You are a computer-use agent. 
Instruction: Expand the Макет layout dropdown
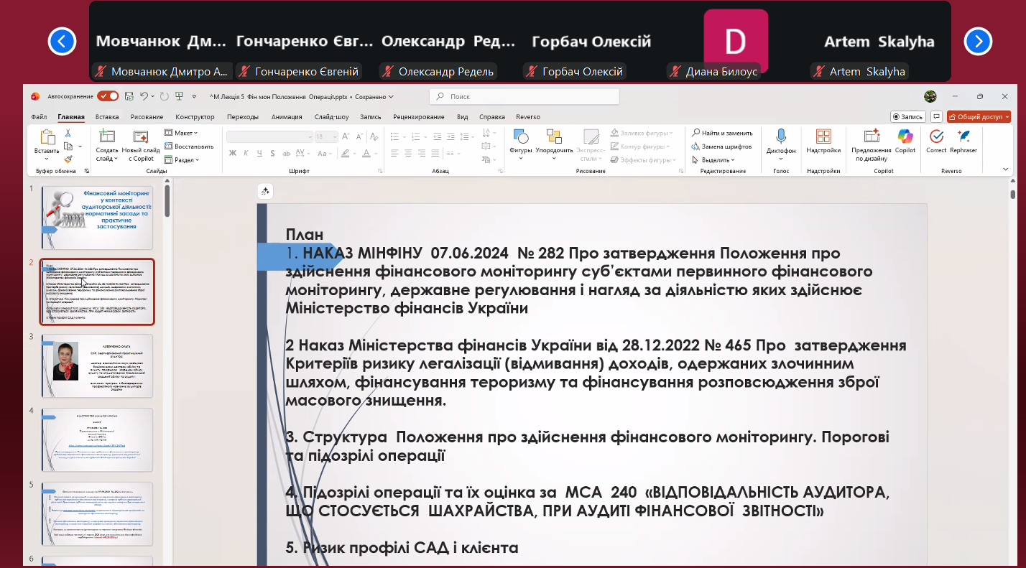[181, 133]
